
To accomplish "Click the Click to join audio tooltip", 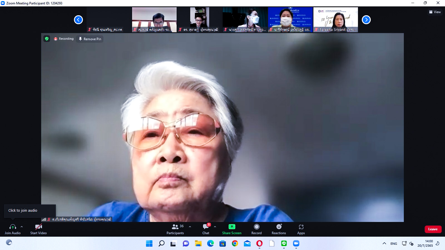I will [30, 211].
